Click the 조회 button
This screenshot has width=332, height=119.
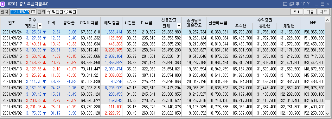(x=297, y=12)
